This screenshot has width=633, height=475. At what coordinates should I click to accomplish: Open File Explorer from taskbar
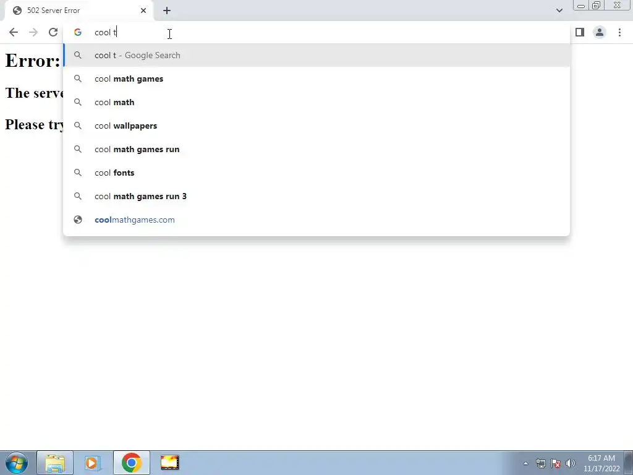pos(55,463)
